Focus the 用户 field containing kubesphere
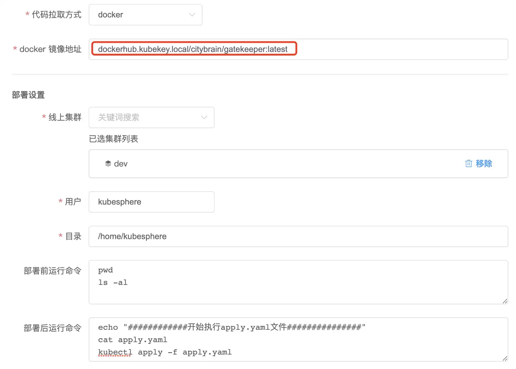The image size is (516, 369). [x=152, y=202]
